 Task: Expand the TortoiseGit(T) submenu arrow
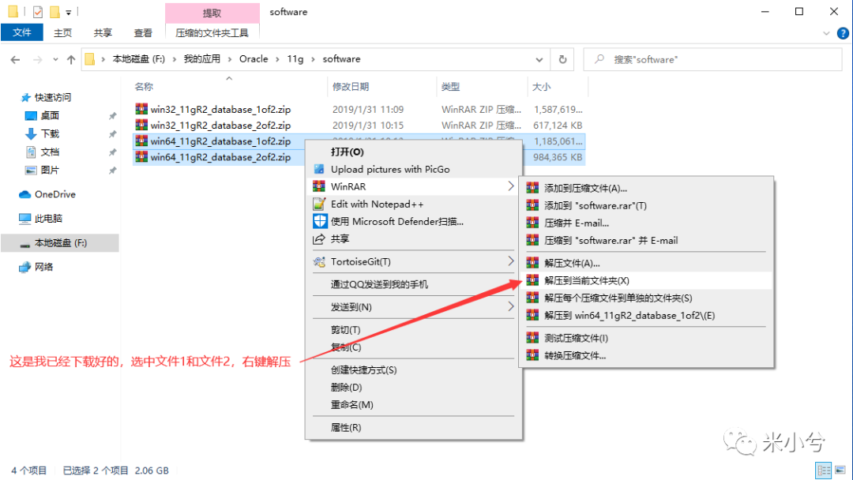point(510,261)
